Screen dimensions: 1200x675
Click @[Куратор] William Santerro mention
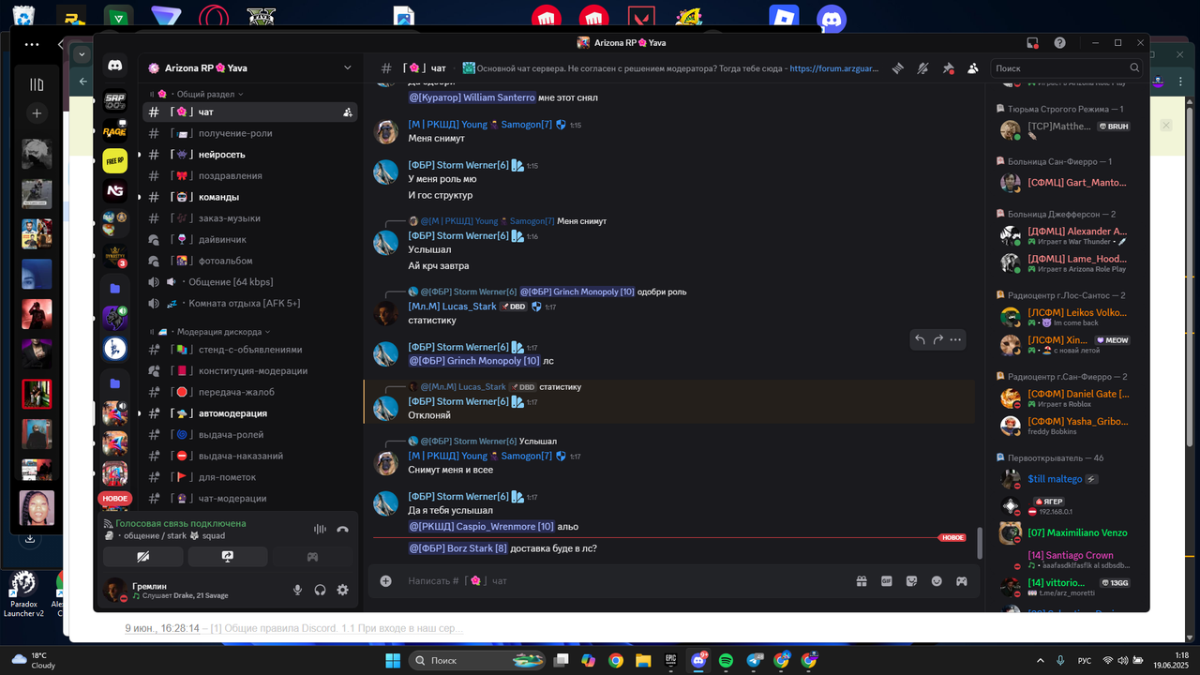[472, 97]
